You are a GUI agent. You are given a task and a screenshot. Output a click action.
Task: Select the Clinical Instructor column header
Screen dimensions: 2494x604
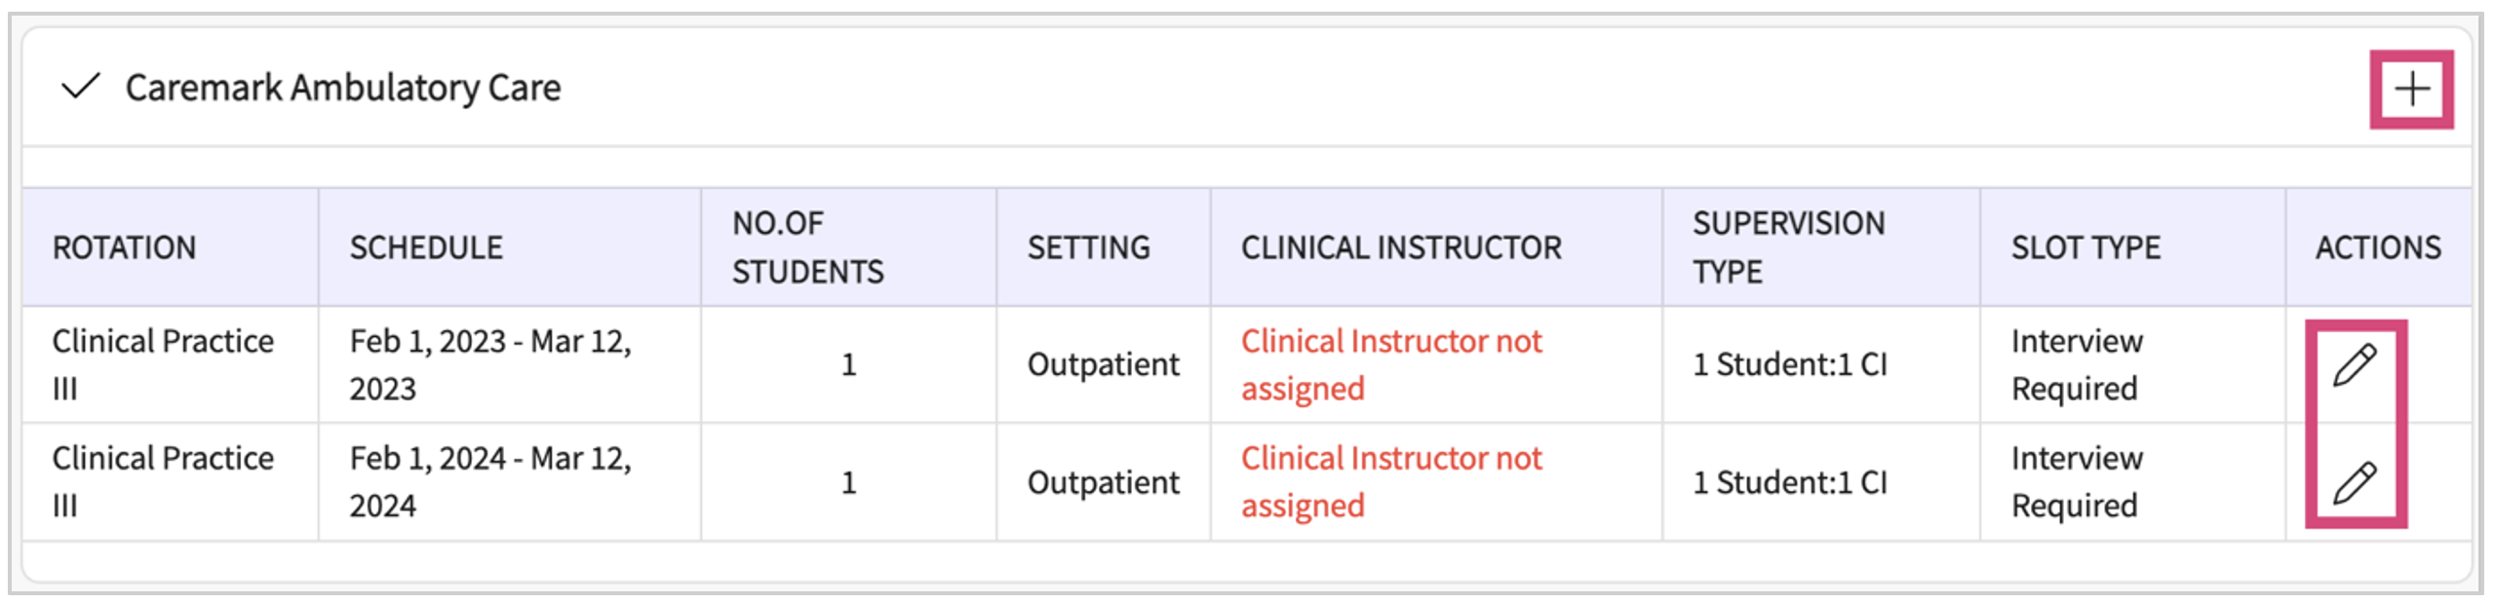click(1401, 247)
